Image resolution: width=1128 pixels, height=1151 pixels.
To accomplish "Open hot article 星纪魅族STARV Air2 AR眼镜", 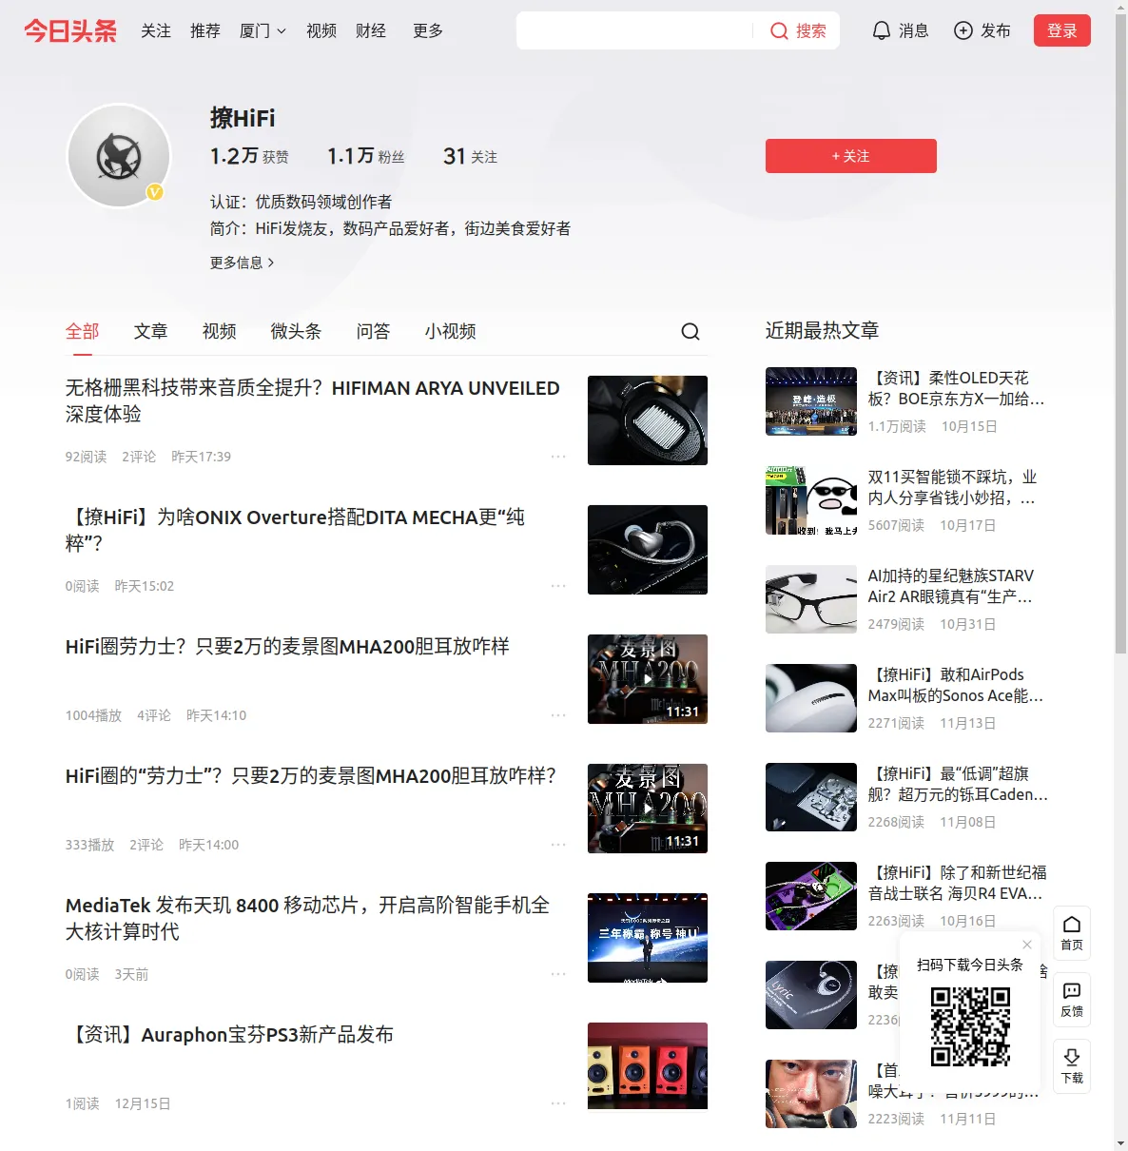I will (x=951, y=586).
